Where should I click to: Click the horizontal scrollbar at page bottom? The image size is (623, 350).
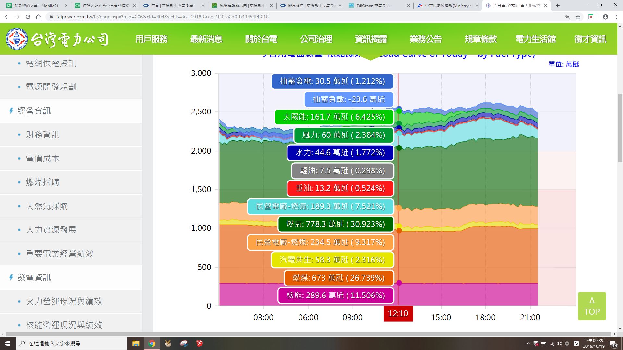[308, 334]
